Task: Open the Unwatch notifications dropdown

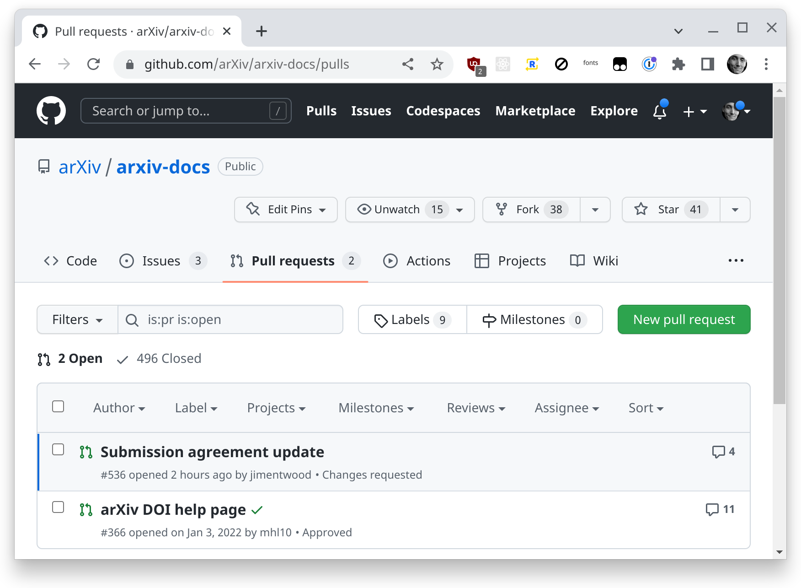Action: 410,210
